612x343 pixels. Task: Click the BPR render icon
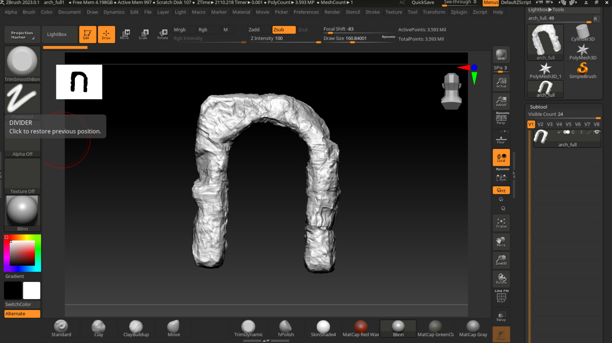(501, 55)
